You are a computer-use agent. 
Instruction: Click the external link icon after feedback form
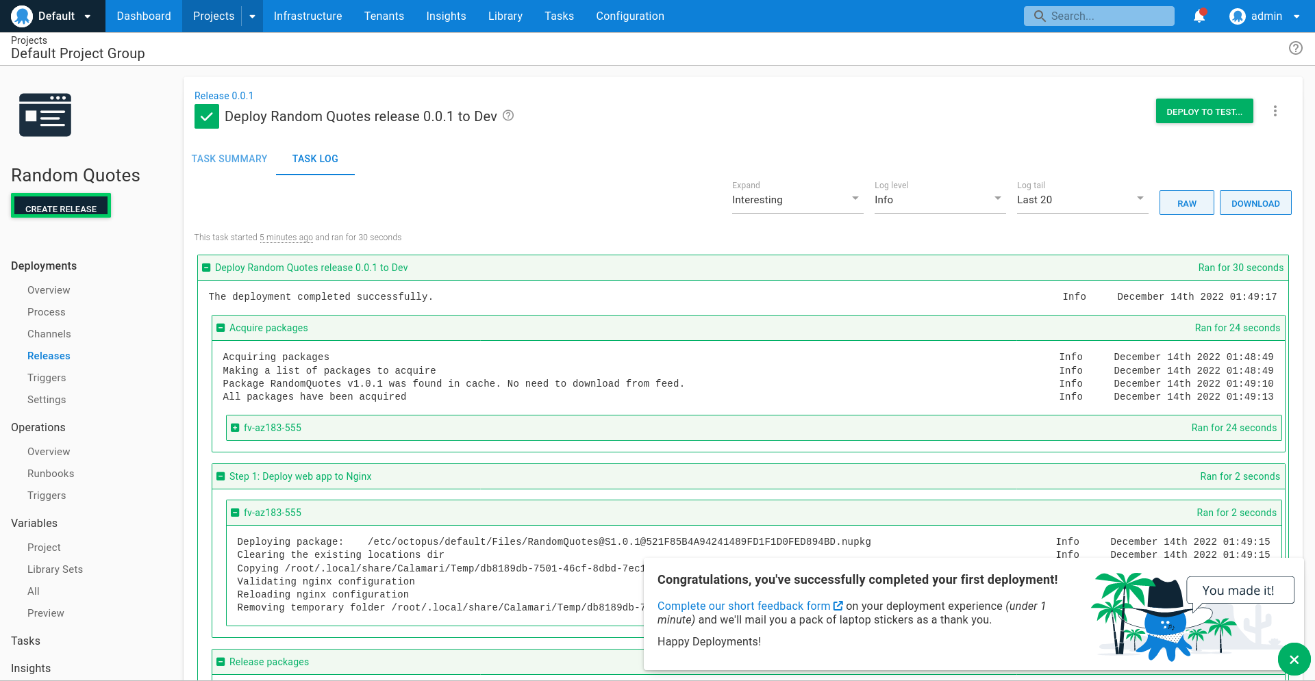[x=838, y=606]
